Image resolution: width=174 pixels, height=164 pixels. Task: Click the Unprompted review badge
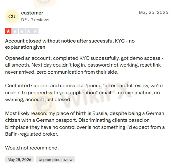pyautogui.click(x=55, y=160)
